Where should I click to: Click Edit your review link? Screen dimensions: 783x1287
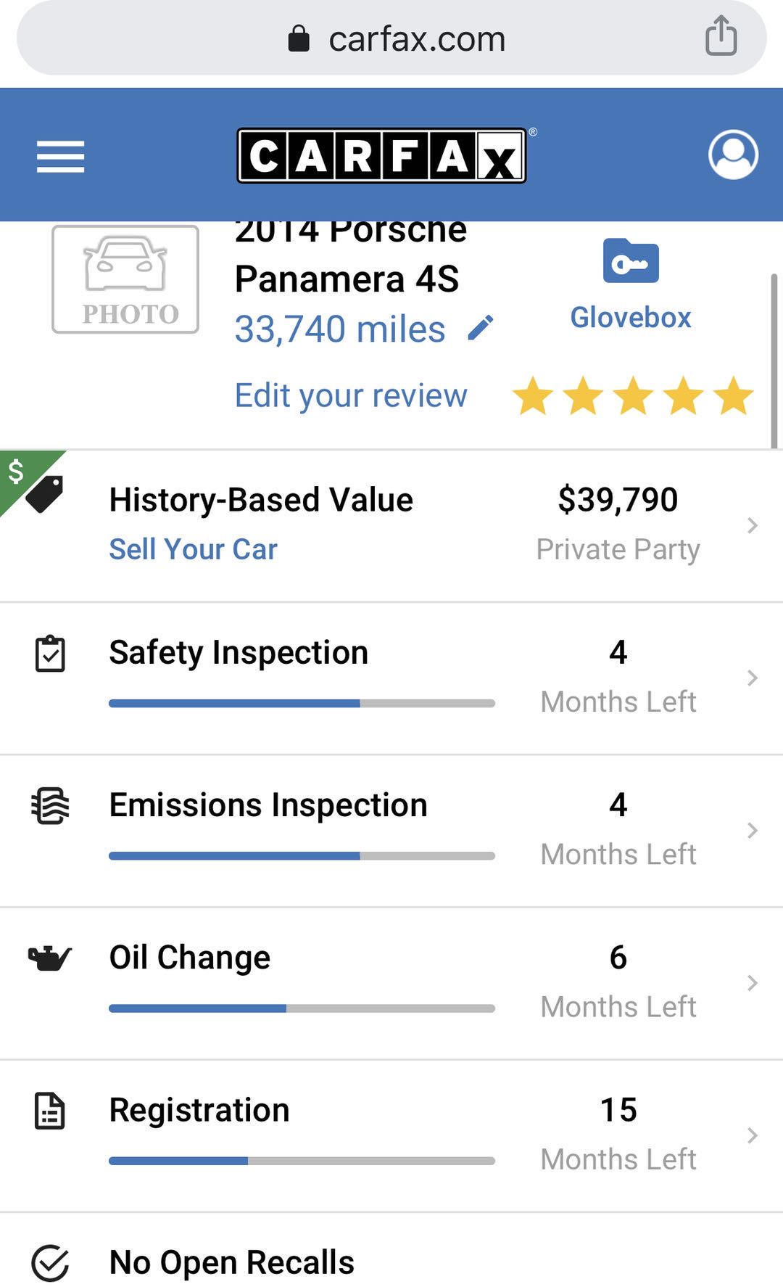click(x=351, y=395)
